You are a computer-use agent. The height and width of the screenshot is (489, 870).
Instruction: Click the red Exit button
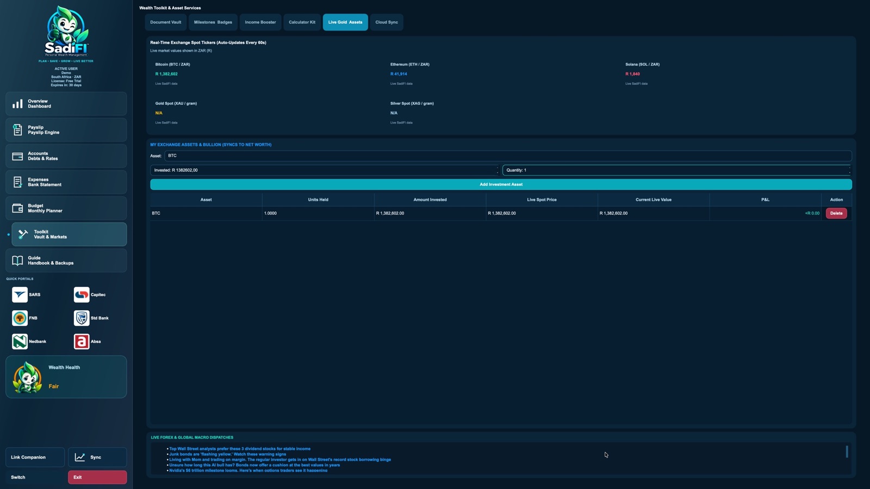[97, 477]
